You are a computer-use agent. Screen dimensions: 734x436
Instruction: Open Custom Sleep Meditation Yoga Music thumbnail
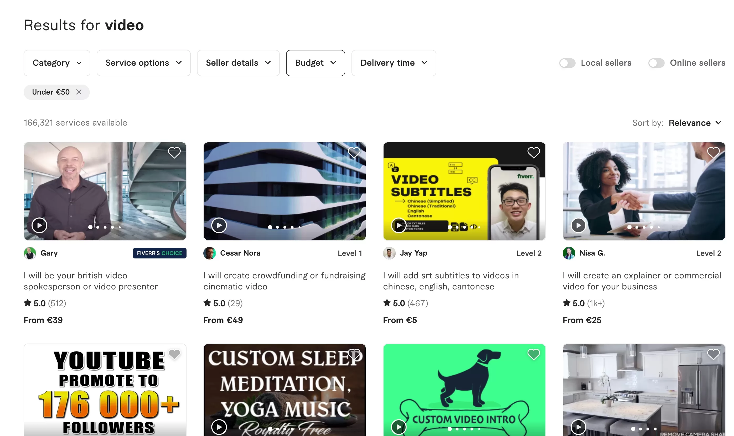tap(285, 390)
